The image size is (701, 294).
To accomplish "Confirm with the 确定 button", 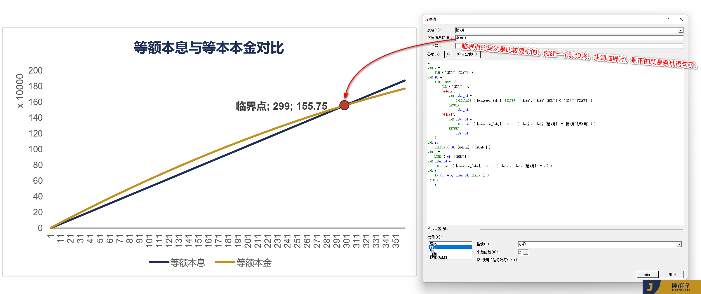I will [647, 274].
